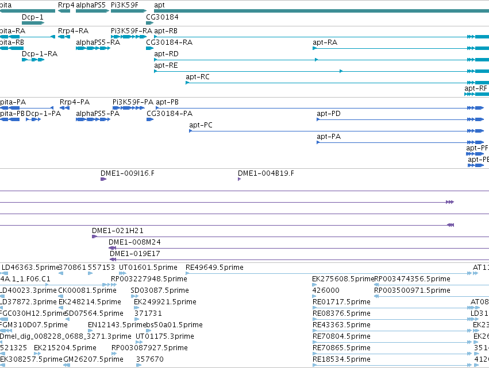The width and height of the screenshot is (489, 368).
Task: Click the 357670 EST label
Action: pos(150,360)
